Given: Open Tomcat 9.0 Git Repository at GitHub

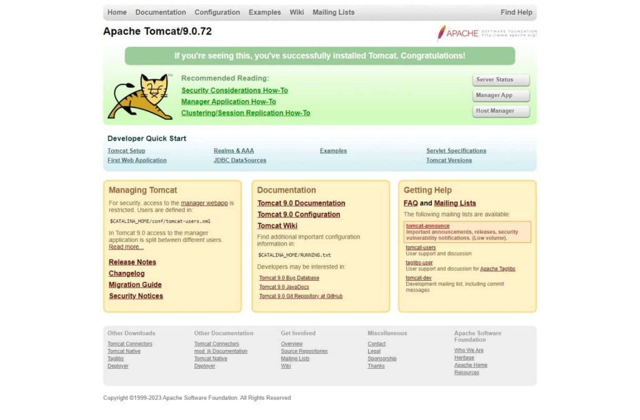Looking at the screenshot, I should tap(301, 296).
